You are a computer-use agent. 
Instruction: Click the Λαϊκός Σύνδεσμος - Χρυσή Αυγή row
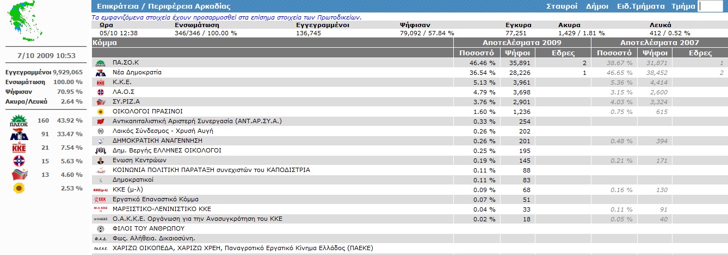point(163,131)
